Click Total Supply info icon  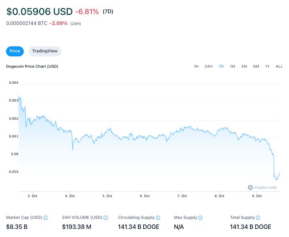258,218
